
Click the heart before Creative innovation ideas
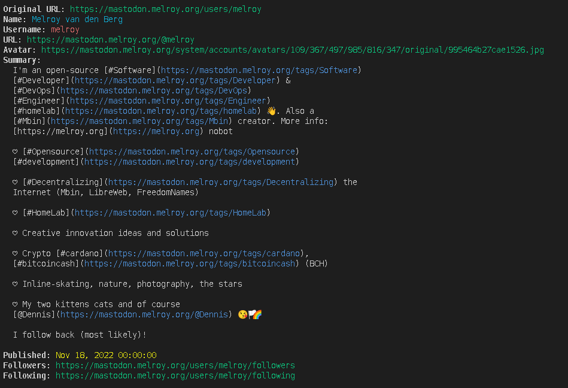click(x=15, y=232)
